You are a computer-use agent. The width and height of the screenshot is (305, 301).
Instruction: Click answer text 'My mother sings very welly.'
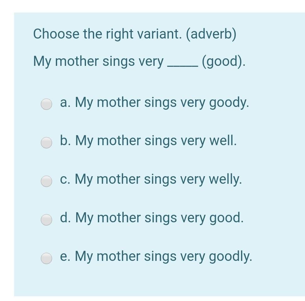click(x=158, y=180)
